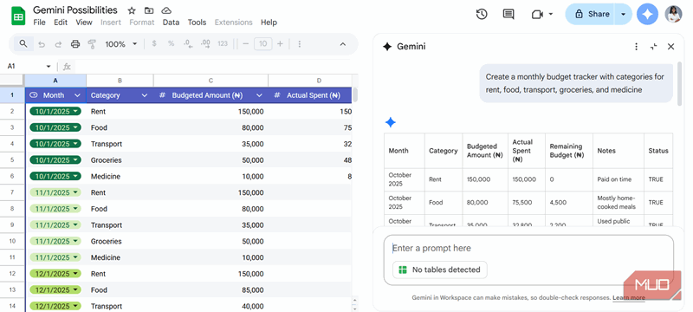The height and width of the screenshot is (312, 693).
Task: Select column A header
Action: (x=55, y=81)
